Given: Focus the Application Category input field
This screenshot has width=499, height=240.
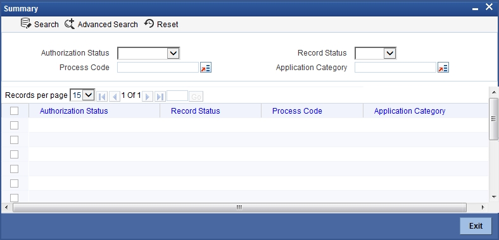Looking at the screenshot, I should coord(395,68).
